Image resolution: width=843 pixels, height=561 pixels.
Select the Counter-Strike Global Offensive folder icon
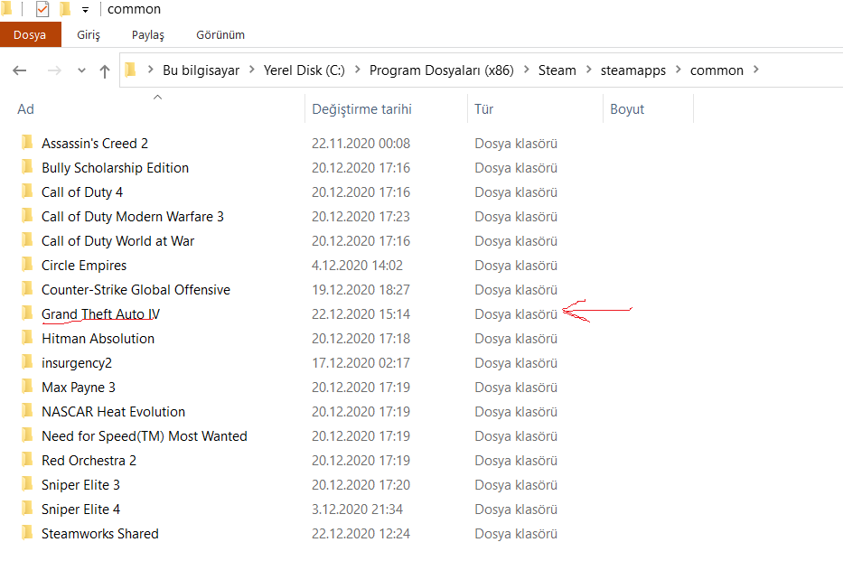(27, 289)
